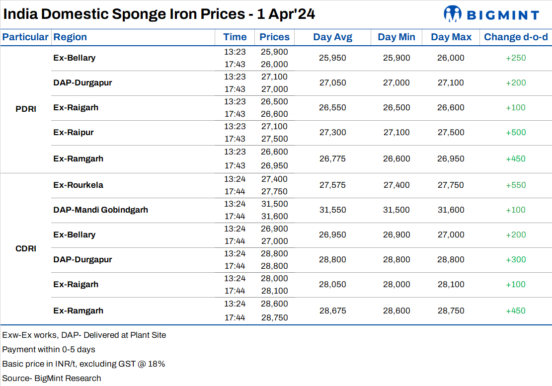Viewport: 552px width, 386px height.
Task: Select the CDRI category cell
Action: pyautogui.click(x=26, y=248)
